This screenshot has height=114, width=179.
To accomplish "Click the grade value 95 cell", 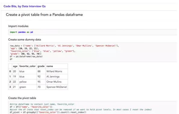I will tap(41, 82).
